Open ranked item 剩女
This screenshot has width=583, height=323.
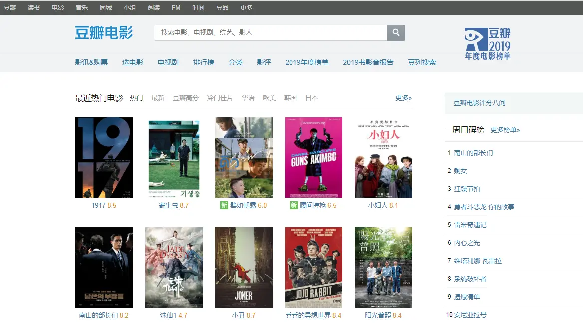point(460,171)
